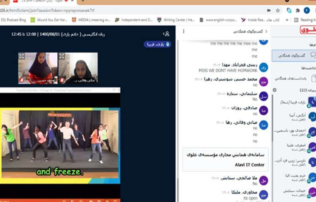
Task: Collapse public chat with the header chevron
Action: 266,32
